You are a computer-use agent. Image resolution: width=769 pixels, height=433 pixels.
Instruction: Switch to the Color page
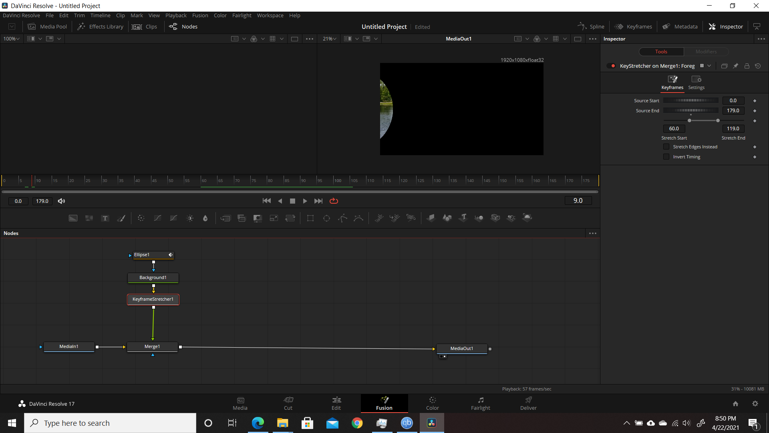coord(433,403)
